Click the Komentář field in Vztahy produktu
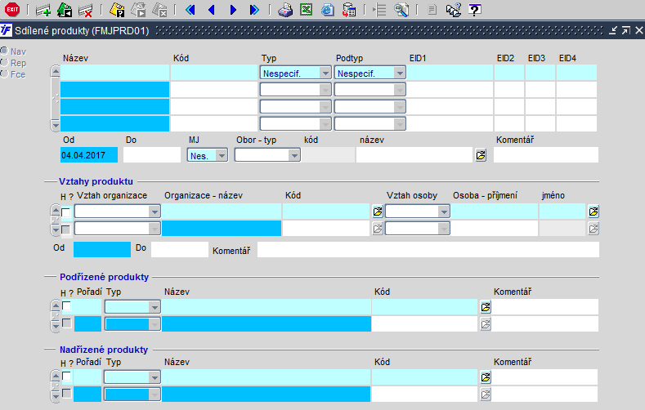Viewport: 645px width, 410px height. point(428,249)
